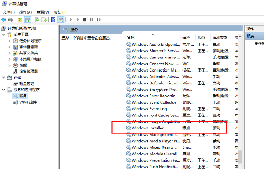264x169 pixels.
Task: Collapse the 存储 tree node
Action: (4, 77)
